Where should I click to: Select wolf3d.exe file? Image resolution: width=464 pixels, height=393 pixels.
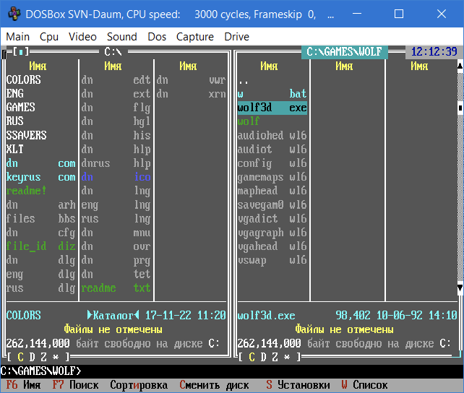click(x=272, y=108)
